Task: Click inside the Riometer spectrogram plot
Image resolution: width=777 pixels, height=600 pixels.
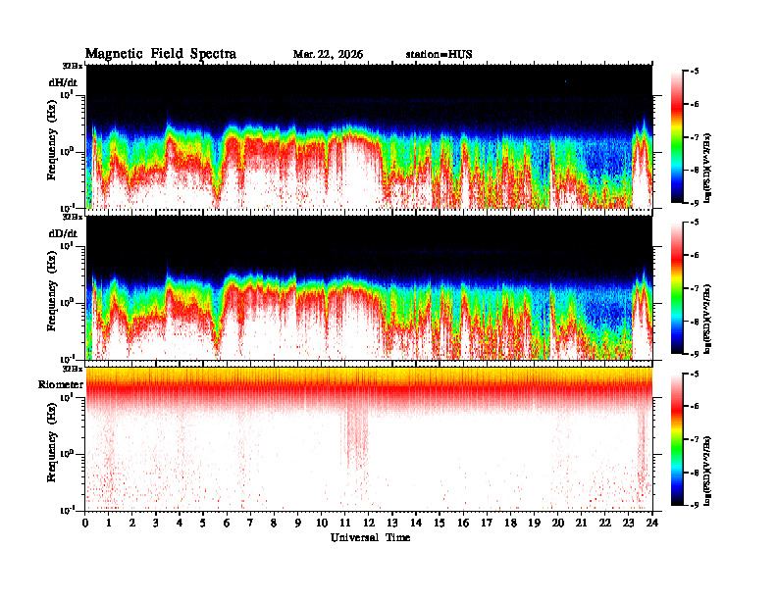Action: tap(369, 439)
